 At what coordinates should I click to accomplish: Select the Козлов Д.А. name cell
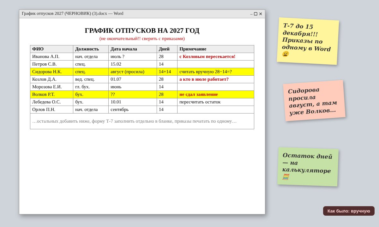click(52, 79)
